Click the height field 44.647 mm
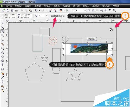 (x=26, y=17)
